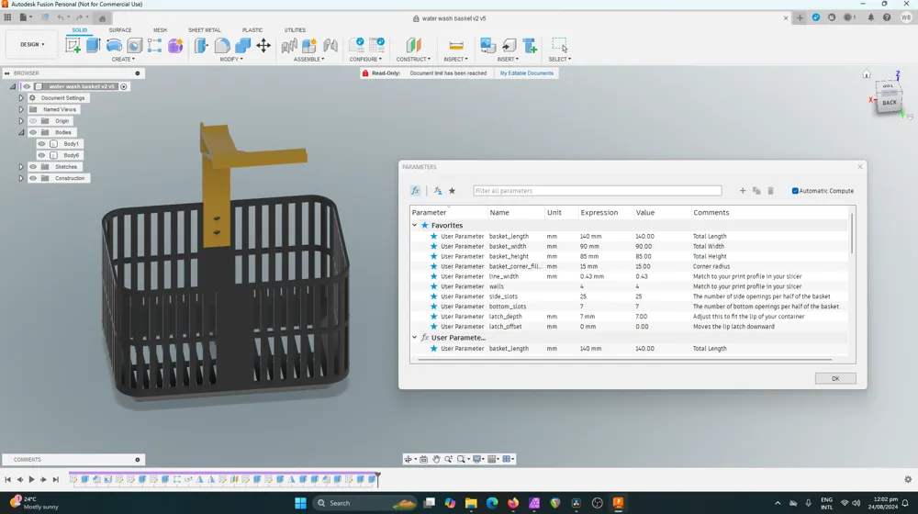This screenshot has height=514, width=918.
Task: Select the Move/Copy tool
Action: (263, 45)
